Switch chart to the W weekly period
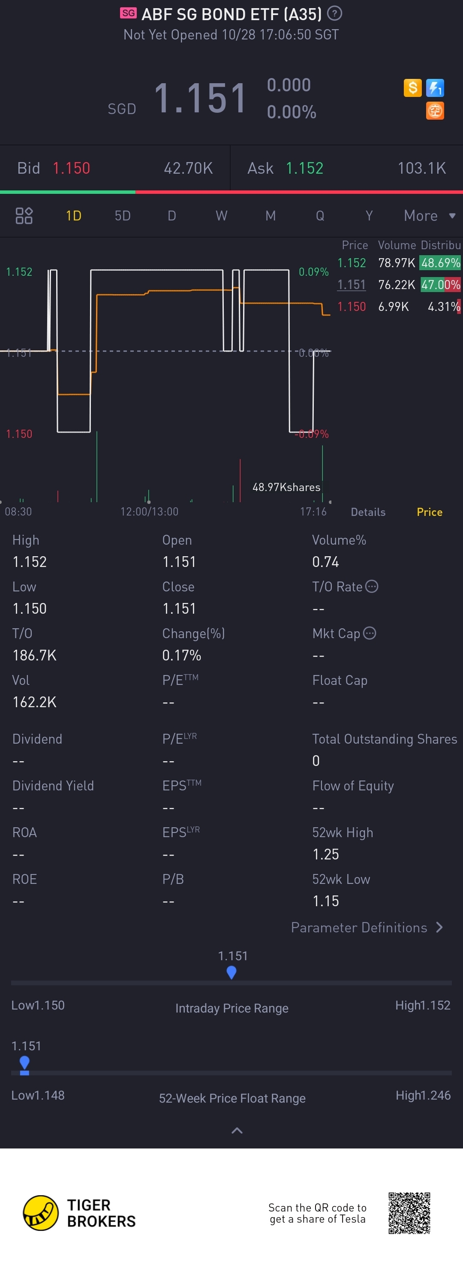The height and width of the screenshot is (1278, 463). tap(221, 216)
